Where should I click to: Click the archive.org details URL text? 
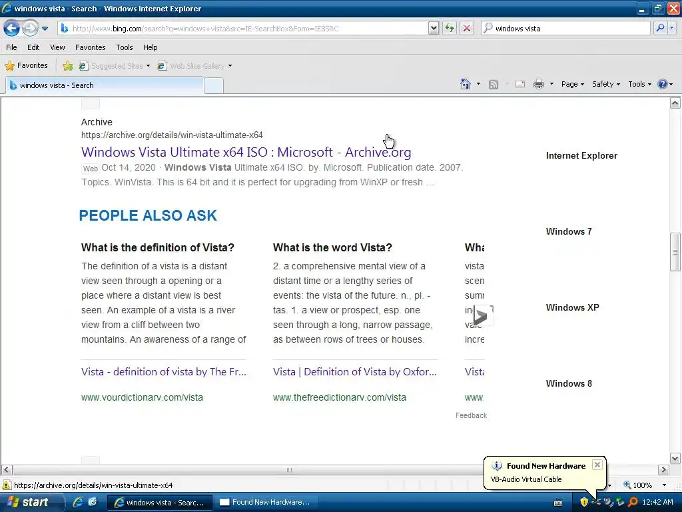click(x=172, y=135)
